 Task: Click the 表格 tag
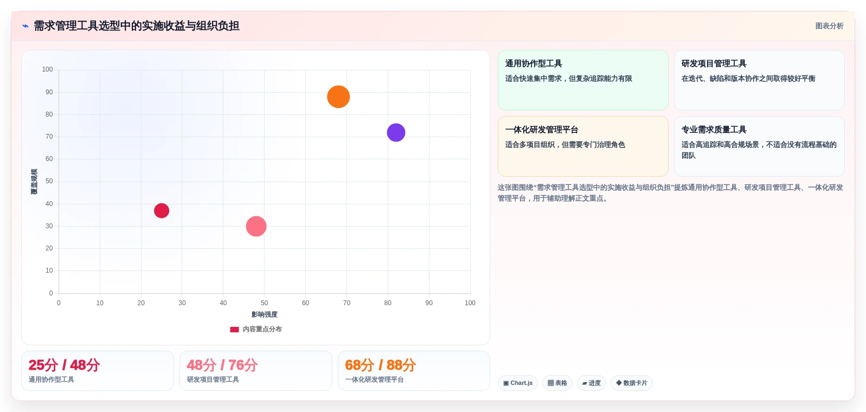[x=557, y=383]
